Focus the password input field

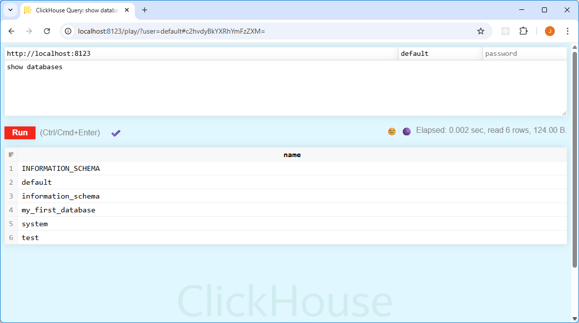click(523, 53)
